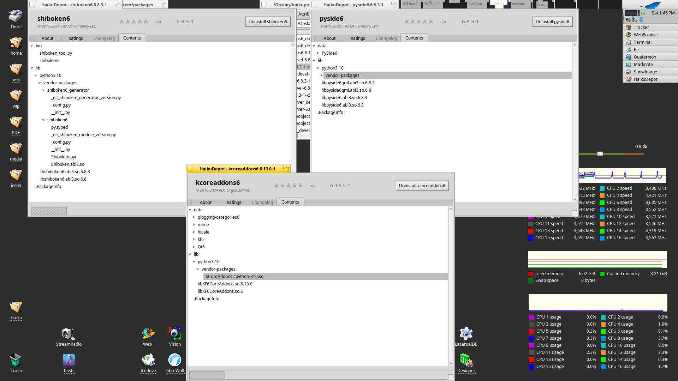Click Uninstall shiboken6 button
Viewport: 678px width, 381px height.
pyautogui.click(x=268, y=22)
